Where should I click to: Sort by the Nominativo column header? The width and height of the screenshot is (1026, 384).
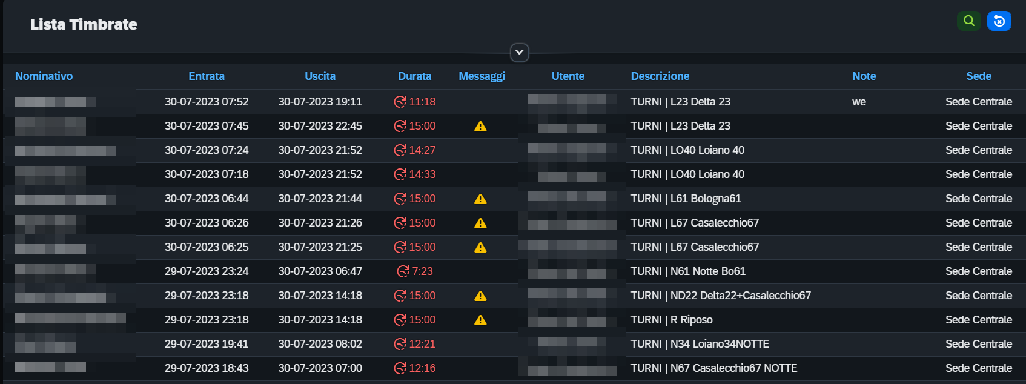click(44, 76)
